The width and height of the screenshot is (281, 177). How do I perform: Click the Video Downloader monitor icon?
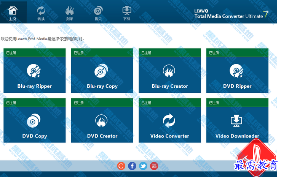236,121
